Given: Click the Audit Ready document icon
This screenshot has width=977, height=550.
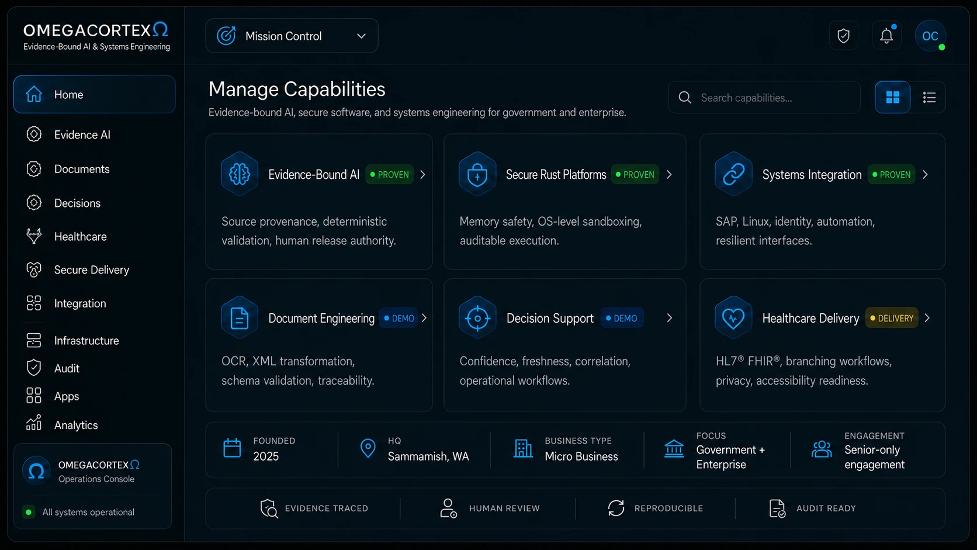Looking at the screenshot, I should [x=777, y=508].
